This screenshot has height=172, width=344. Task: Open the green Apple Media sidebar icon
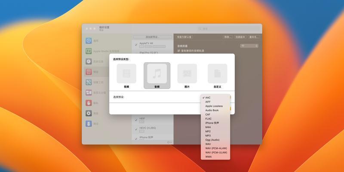click(x=89, y=51)
